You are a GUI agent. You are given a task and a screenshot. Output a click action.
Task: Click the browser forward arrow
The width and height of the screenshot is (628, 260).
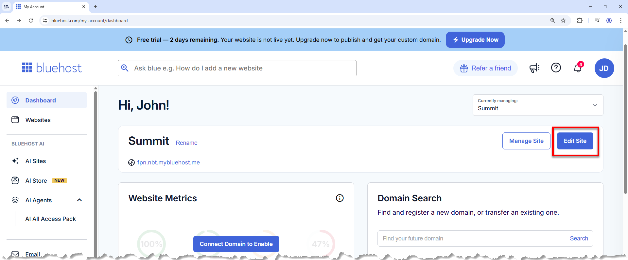(x=19, y=21)
